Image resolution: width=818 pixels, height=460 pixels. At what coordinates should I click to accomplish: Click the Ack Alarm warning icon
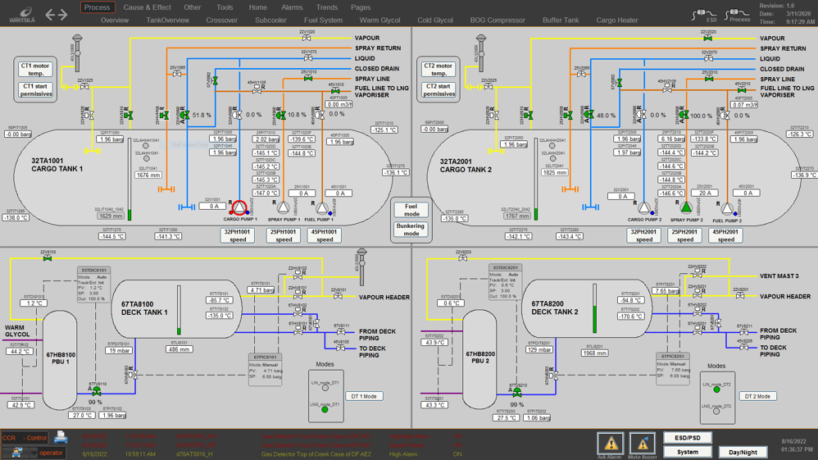coord(611,444)
